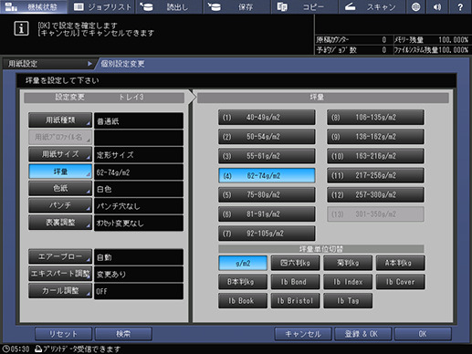Click the パンチ穴なし value field
This screenshot has width=472, height=354.
(x=139, y=206)
